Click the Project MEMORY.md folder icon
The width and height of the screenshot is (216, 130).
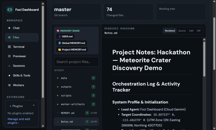(x=60, y=50)
